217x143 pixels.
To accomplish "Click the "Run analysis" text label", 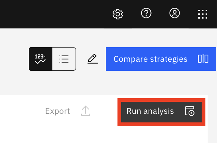I will (x=150, y=111).
